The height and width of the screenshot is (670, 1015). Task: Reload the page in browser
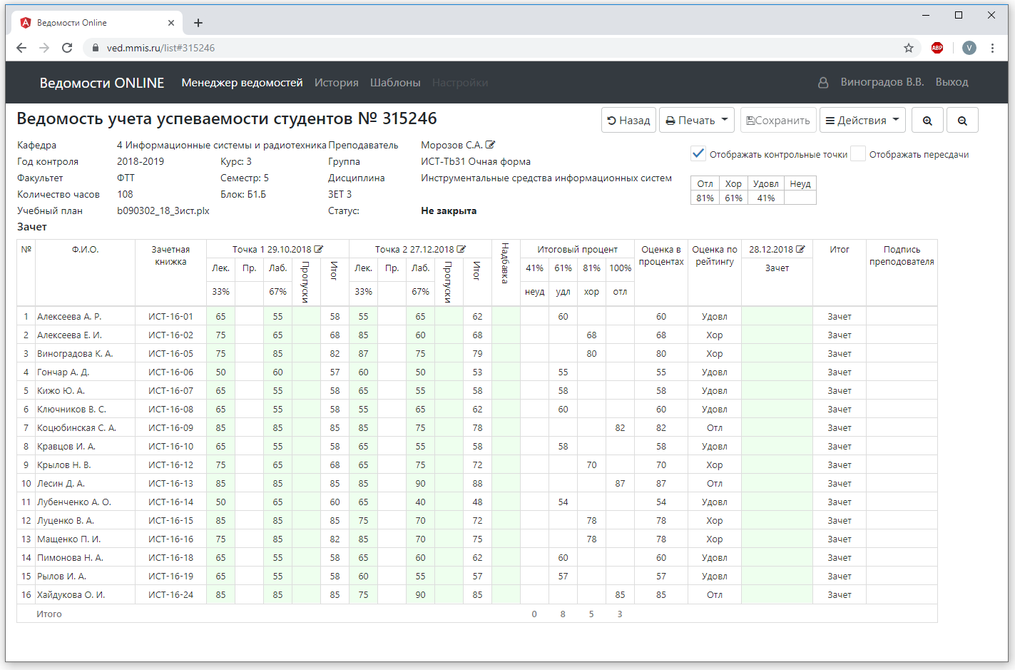67,48
